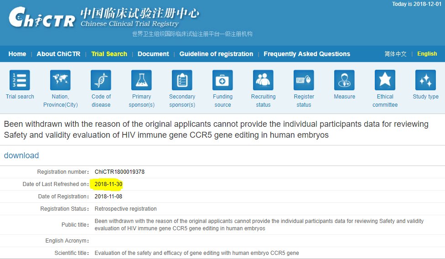
Task: Open the Recruiting status people icon
Action: click(x=263, y=80)
